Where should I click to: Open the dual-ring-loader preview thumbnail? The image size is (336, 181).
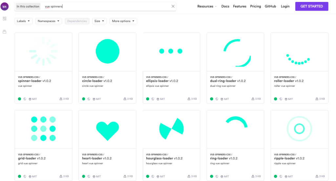(x=235, y=52)
